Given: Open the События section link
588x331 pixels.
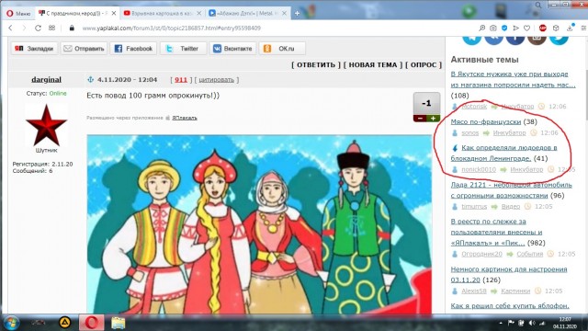Looking at the screenshot, I should [x=529, y=254].
